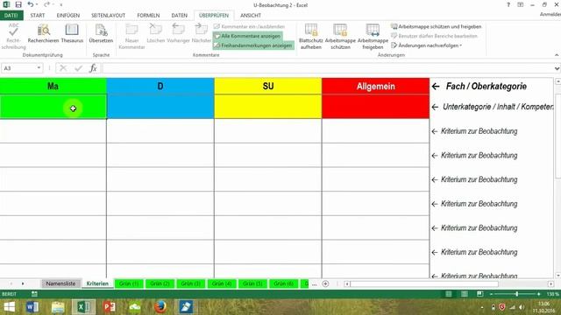Viewport: 561px width, 315px height.
Task: Select the green Ma header cell
Action: (53, 86)
